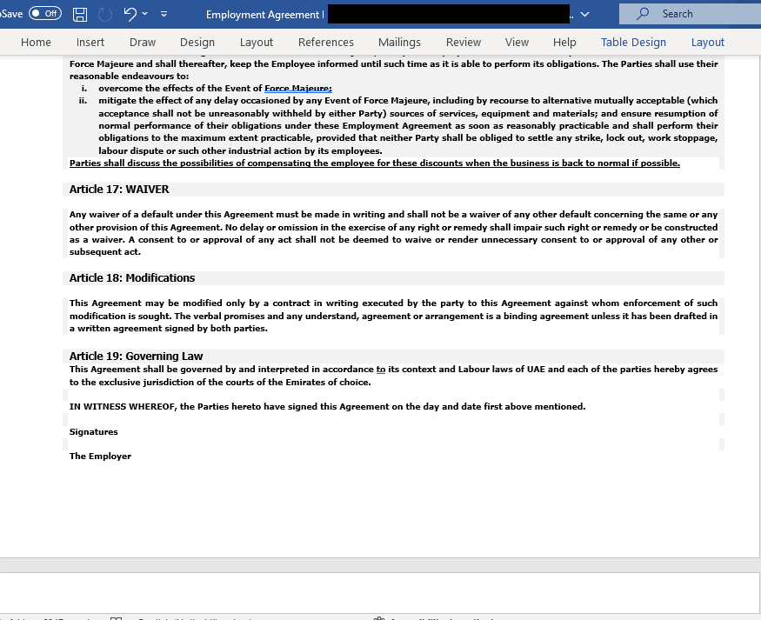Click the paragraph starting 'This Agreement may be modified'

point(394,316)
